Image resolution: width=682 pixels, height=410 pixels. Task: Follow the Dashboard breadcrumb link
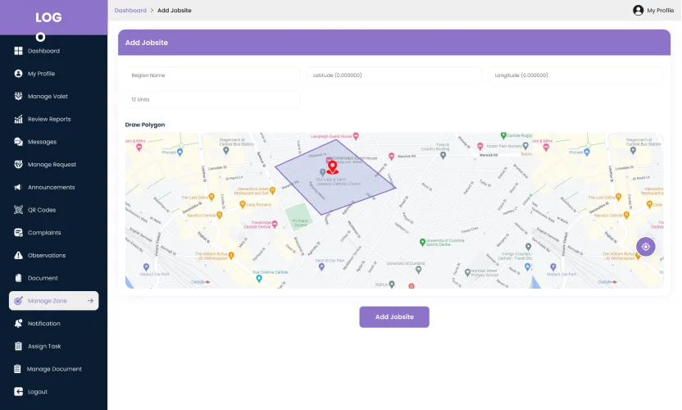click(130, 11)
